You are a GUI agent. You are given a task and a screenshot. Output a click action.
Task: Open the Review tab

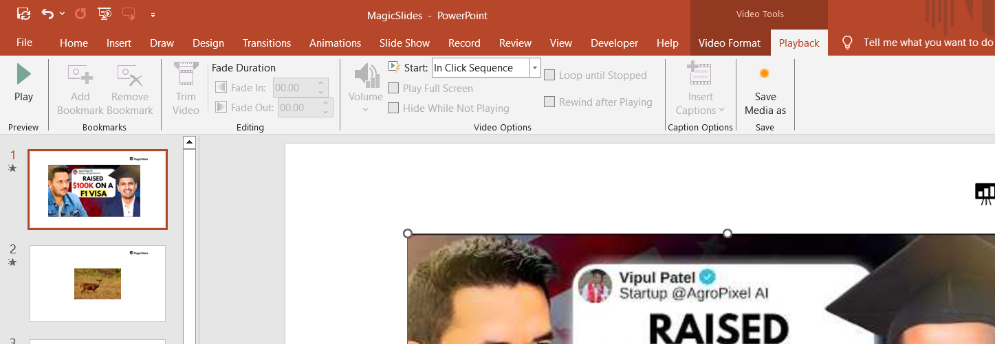click(516, 43)
